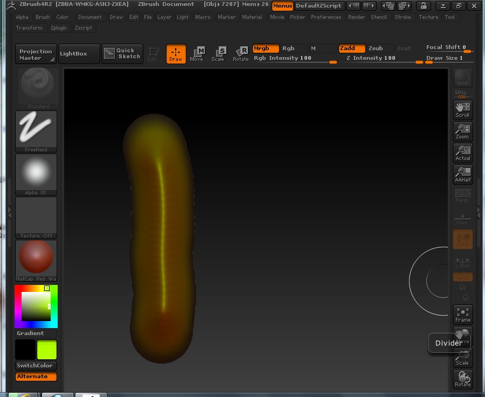Select the Draw mode icon on top shelf
This screenshot has width=485, height=397.
point(176,54)
